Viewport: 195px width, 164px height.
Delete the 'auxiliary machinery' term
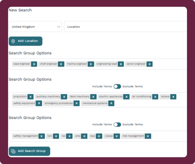(64, 97)
